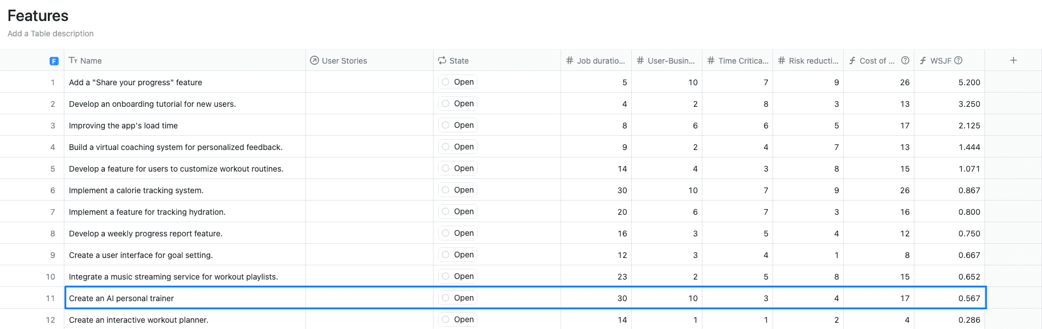
Task: Click the Time Critical column header
Action: tap(742, 61)
